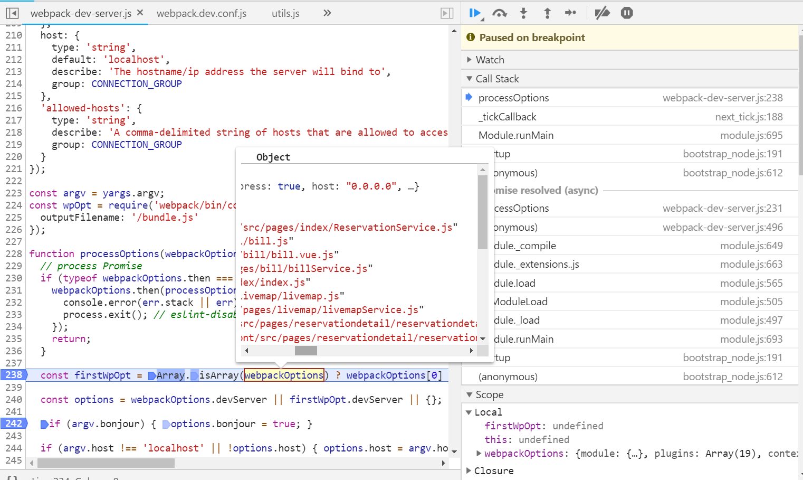Select the bottom (anonymous) call stack frame
The height and width of the screenshot is (480, 803).
click(630, 377)
